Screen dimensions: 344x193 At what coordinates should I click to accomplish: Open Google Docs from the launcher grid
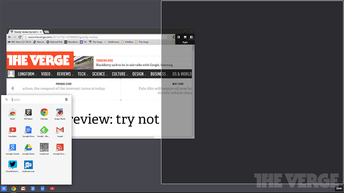(28, 131)
